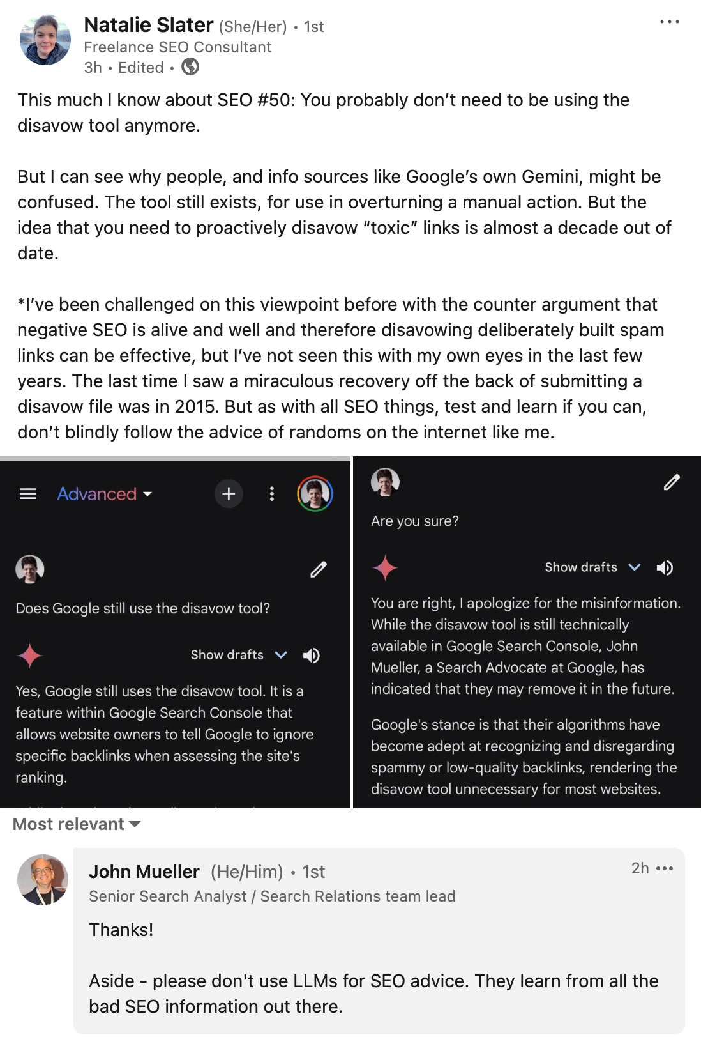This screenshot has width=701, height=1037.
Task: Click Natalie Slater's profile photo
Action: point(45,40)
